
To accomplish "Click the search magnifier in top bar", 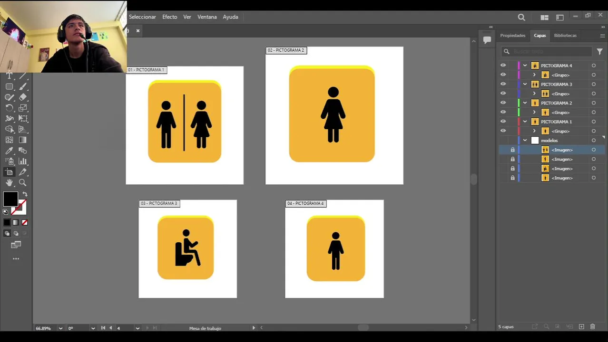I will coord(521,17).
